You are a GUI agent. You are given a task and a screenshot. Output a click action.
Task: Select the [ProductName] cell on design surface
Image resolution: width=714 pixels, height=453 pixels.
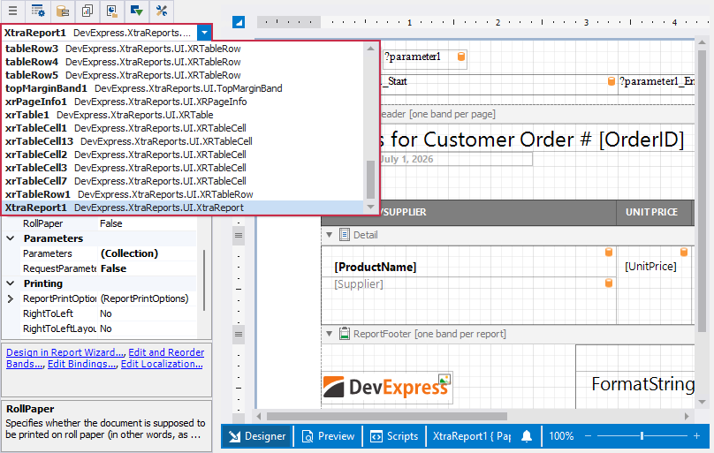pyautogui.click(x=468, y=262)
